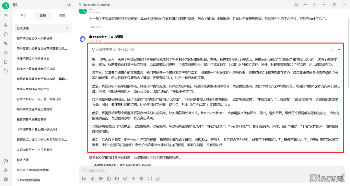
Task: Click the knowledge base icon in input toolbar
Action: click(109, 179)
